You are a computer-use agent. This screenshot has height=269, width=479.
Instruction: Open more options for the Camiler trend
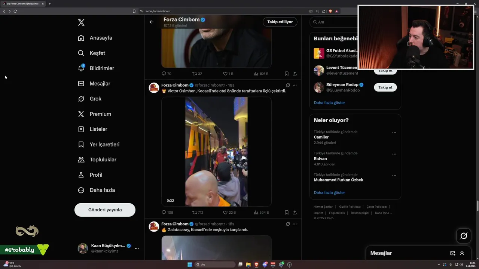394,133
